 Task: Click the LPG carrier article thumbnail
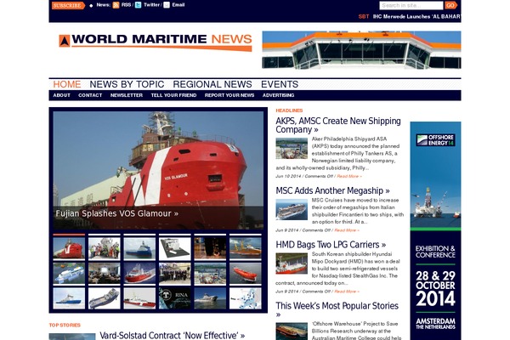(292, 263)
